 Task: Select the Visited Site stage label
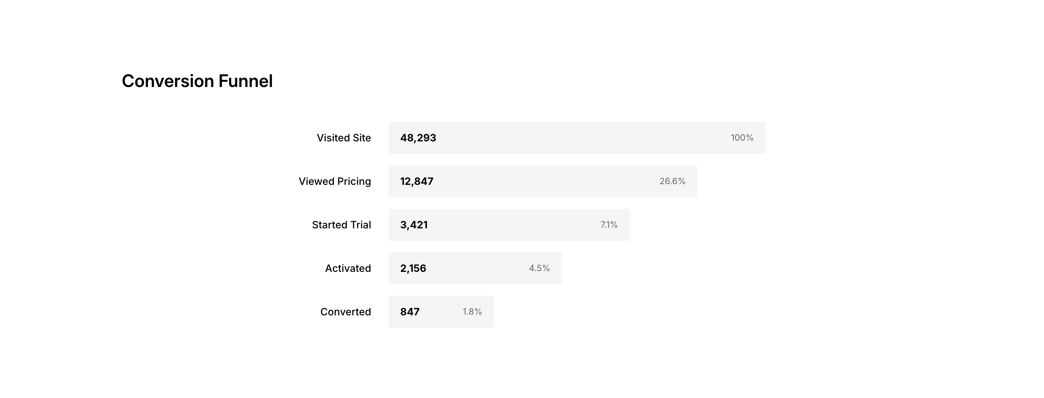click(x=344, y=138)
